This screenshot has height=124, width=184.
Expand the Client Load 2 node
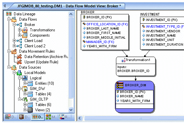pos(14,46)
